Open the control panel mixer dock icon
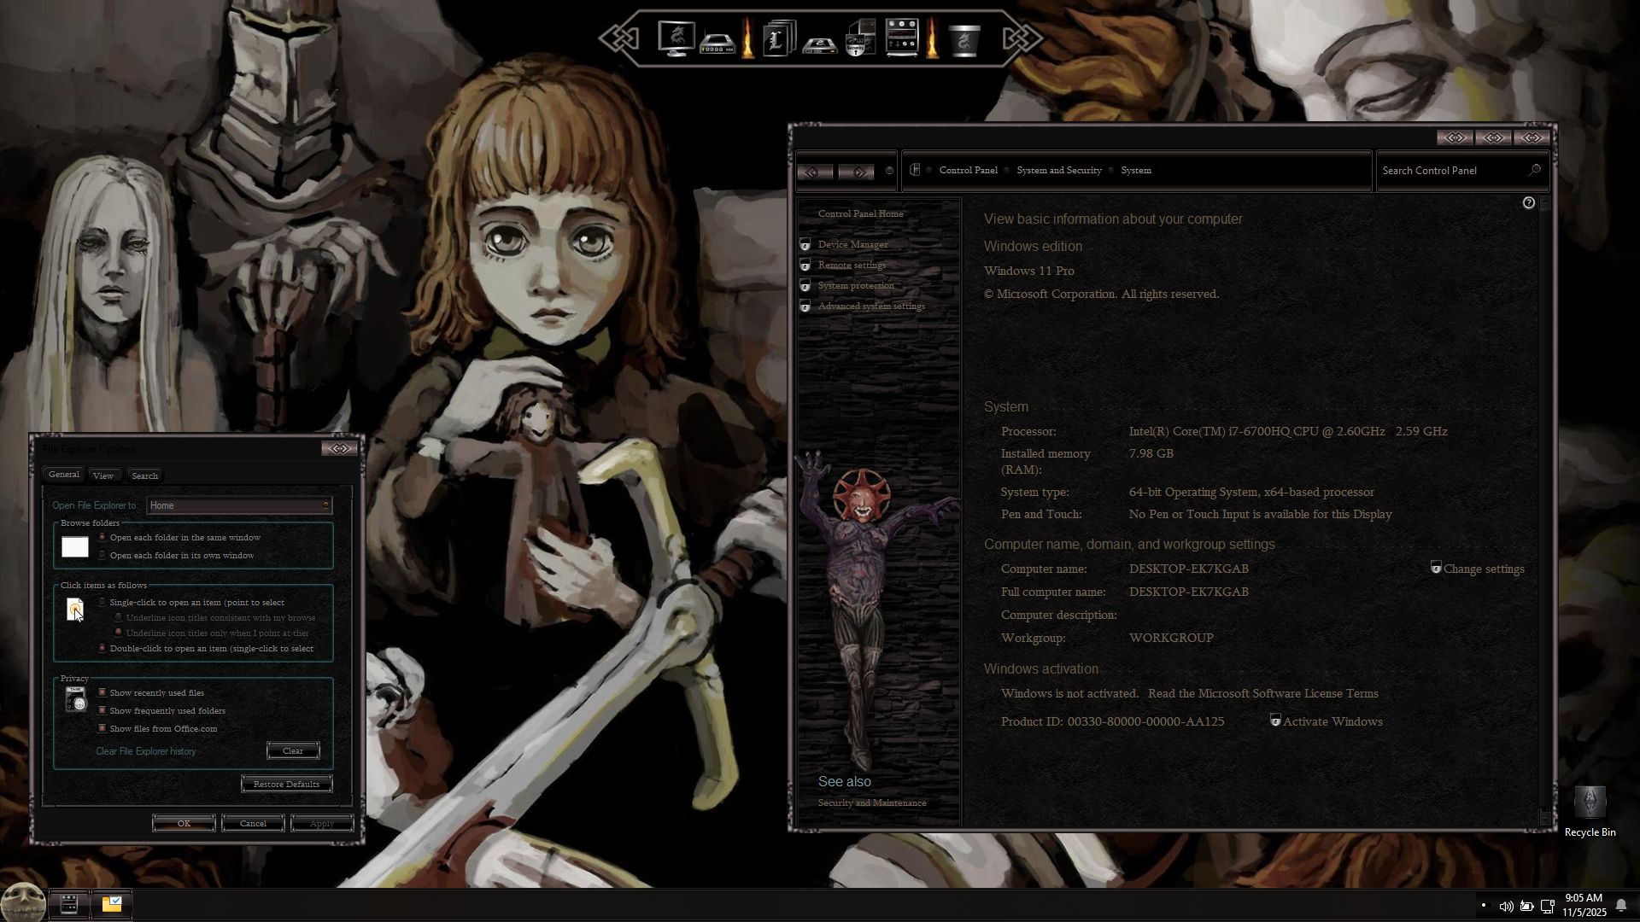The height and width of the screenshot is (922, 1640). coord(901,39)
